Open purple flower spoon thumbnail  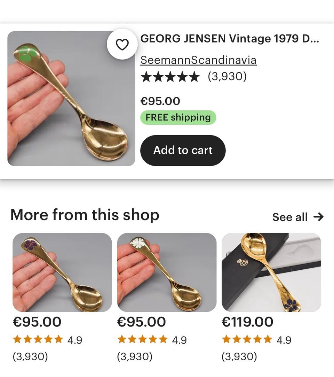point(62,272)
